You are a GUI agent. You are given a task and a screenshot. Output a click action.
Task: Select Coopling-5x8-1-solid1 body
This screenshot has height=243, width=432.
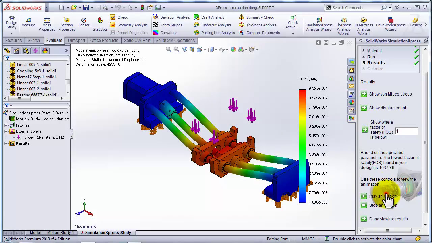tap(33, 71)
